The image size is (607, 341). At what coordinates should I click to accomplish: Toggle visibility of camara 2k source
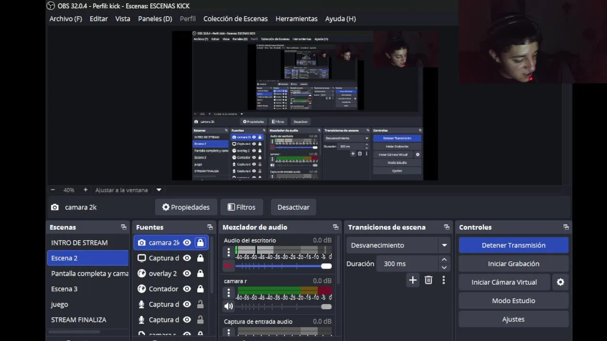click(x=187, y=243)
